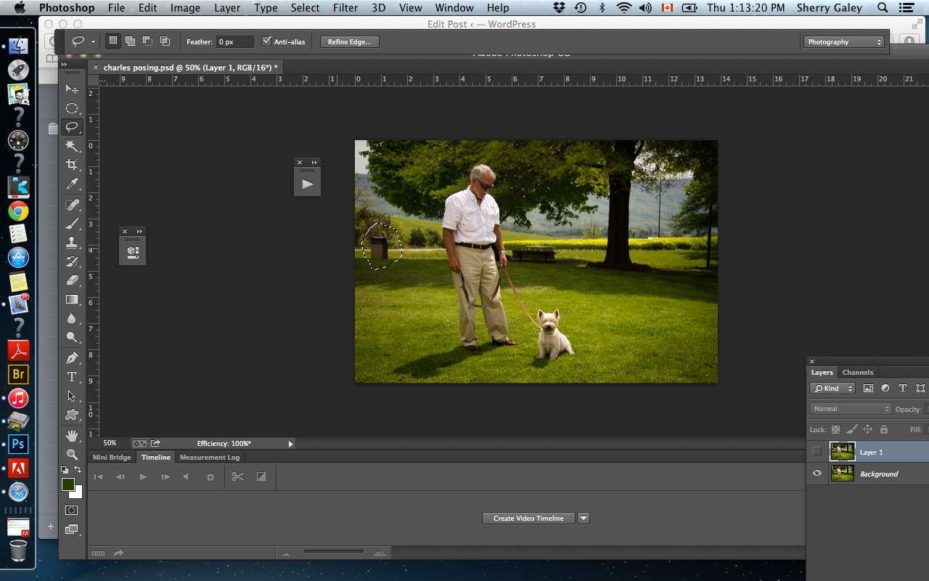Click the Create Video Timeline button
This screenshot has height=581, width=929.
528,519
